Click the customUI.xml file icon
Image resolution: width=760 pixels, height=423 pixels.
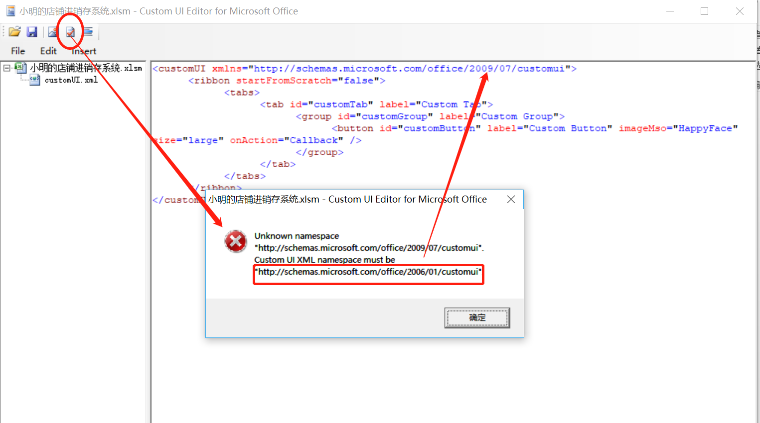tap(35, 80)
